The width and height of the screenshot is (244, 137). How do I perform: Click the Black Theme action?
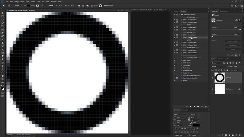tap(186, 60)
